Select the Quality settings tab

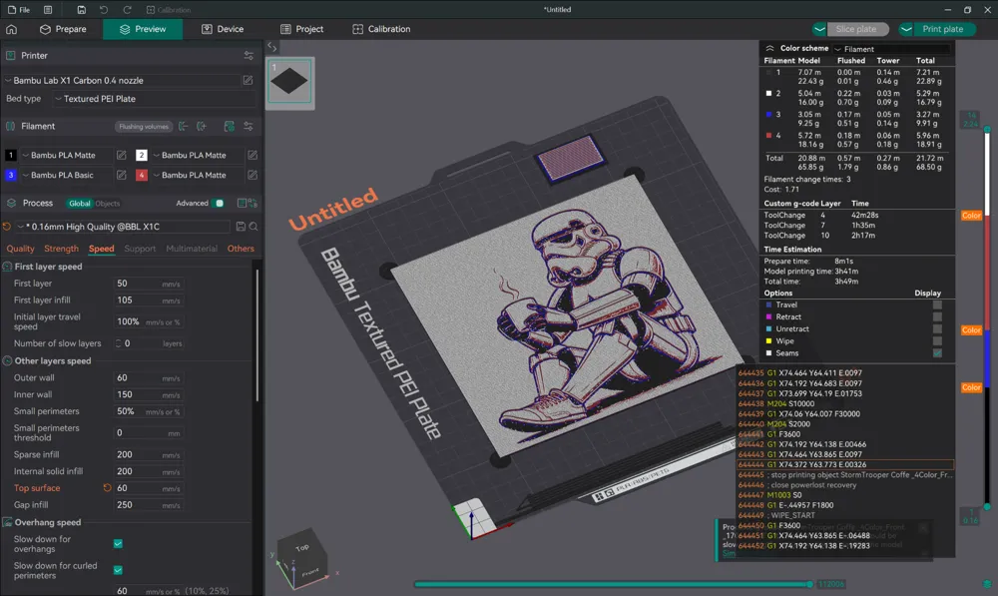click(20, 249)
